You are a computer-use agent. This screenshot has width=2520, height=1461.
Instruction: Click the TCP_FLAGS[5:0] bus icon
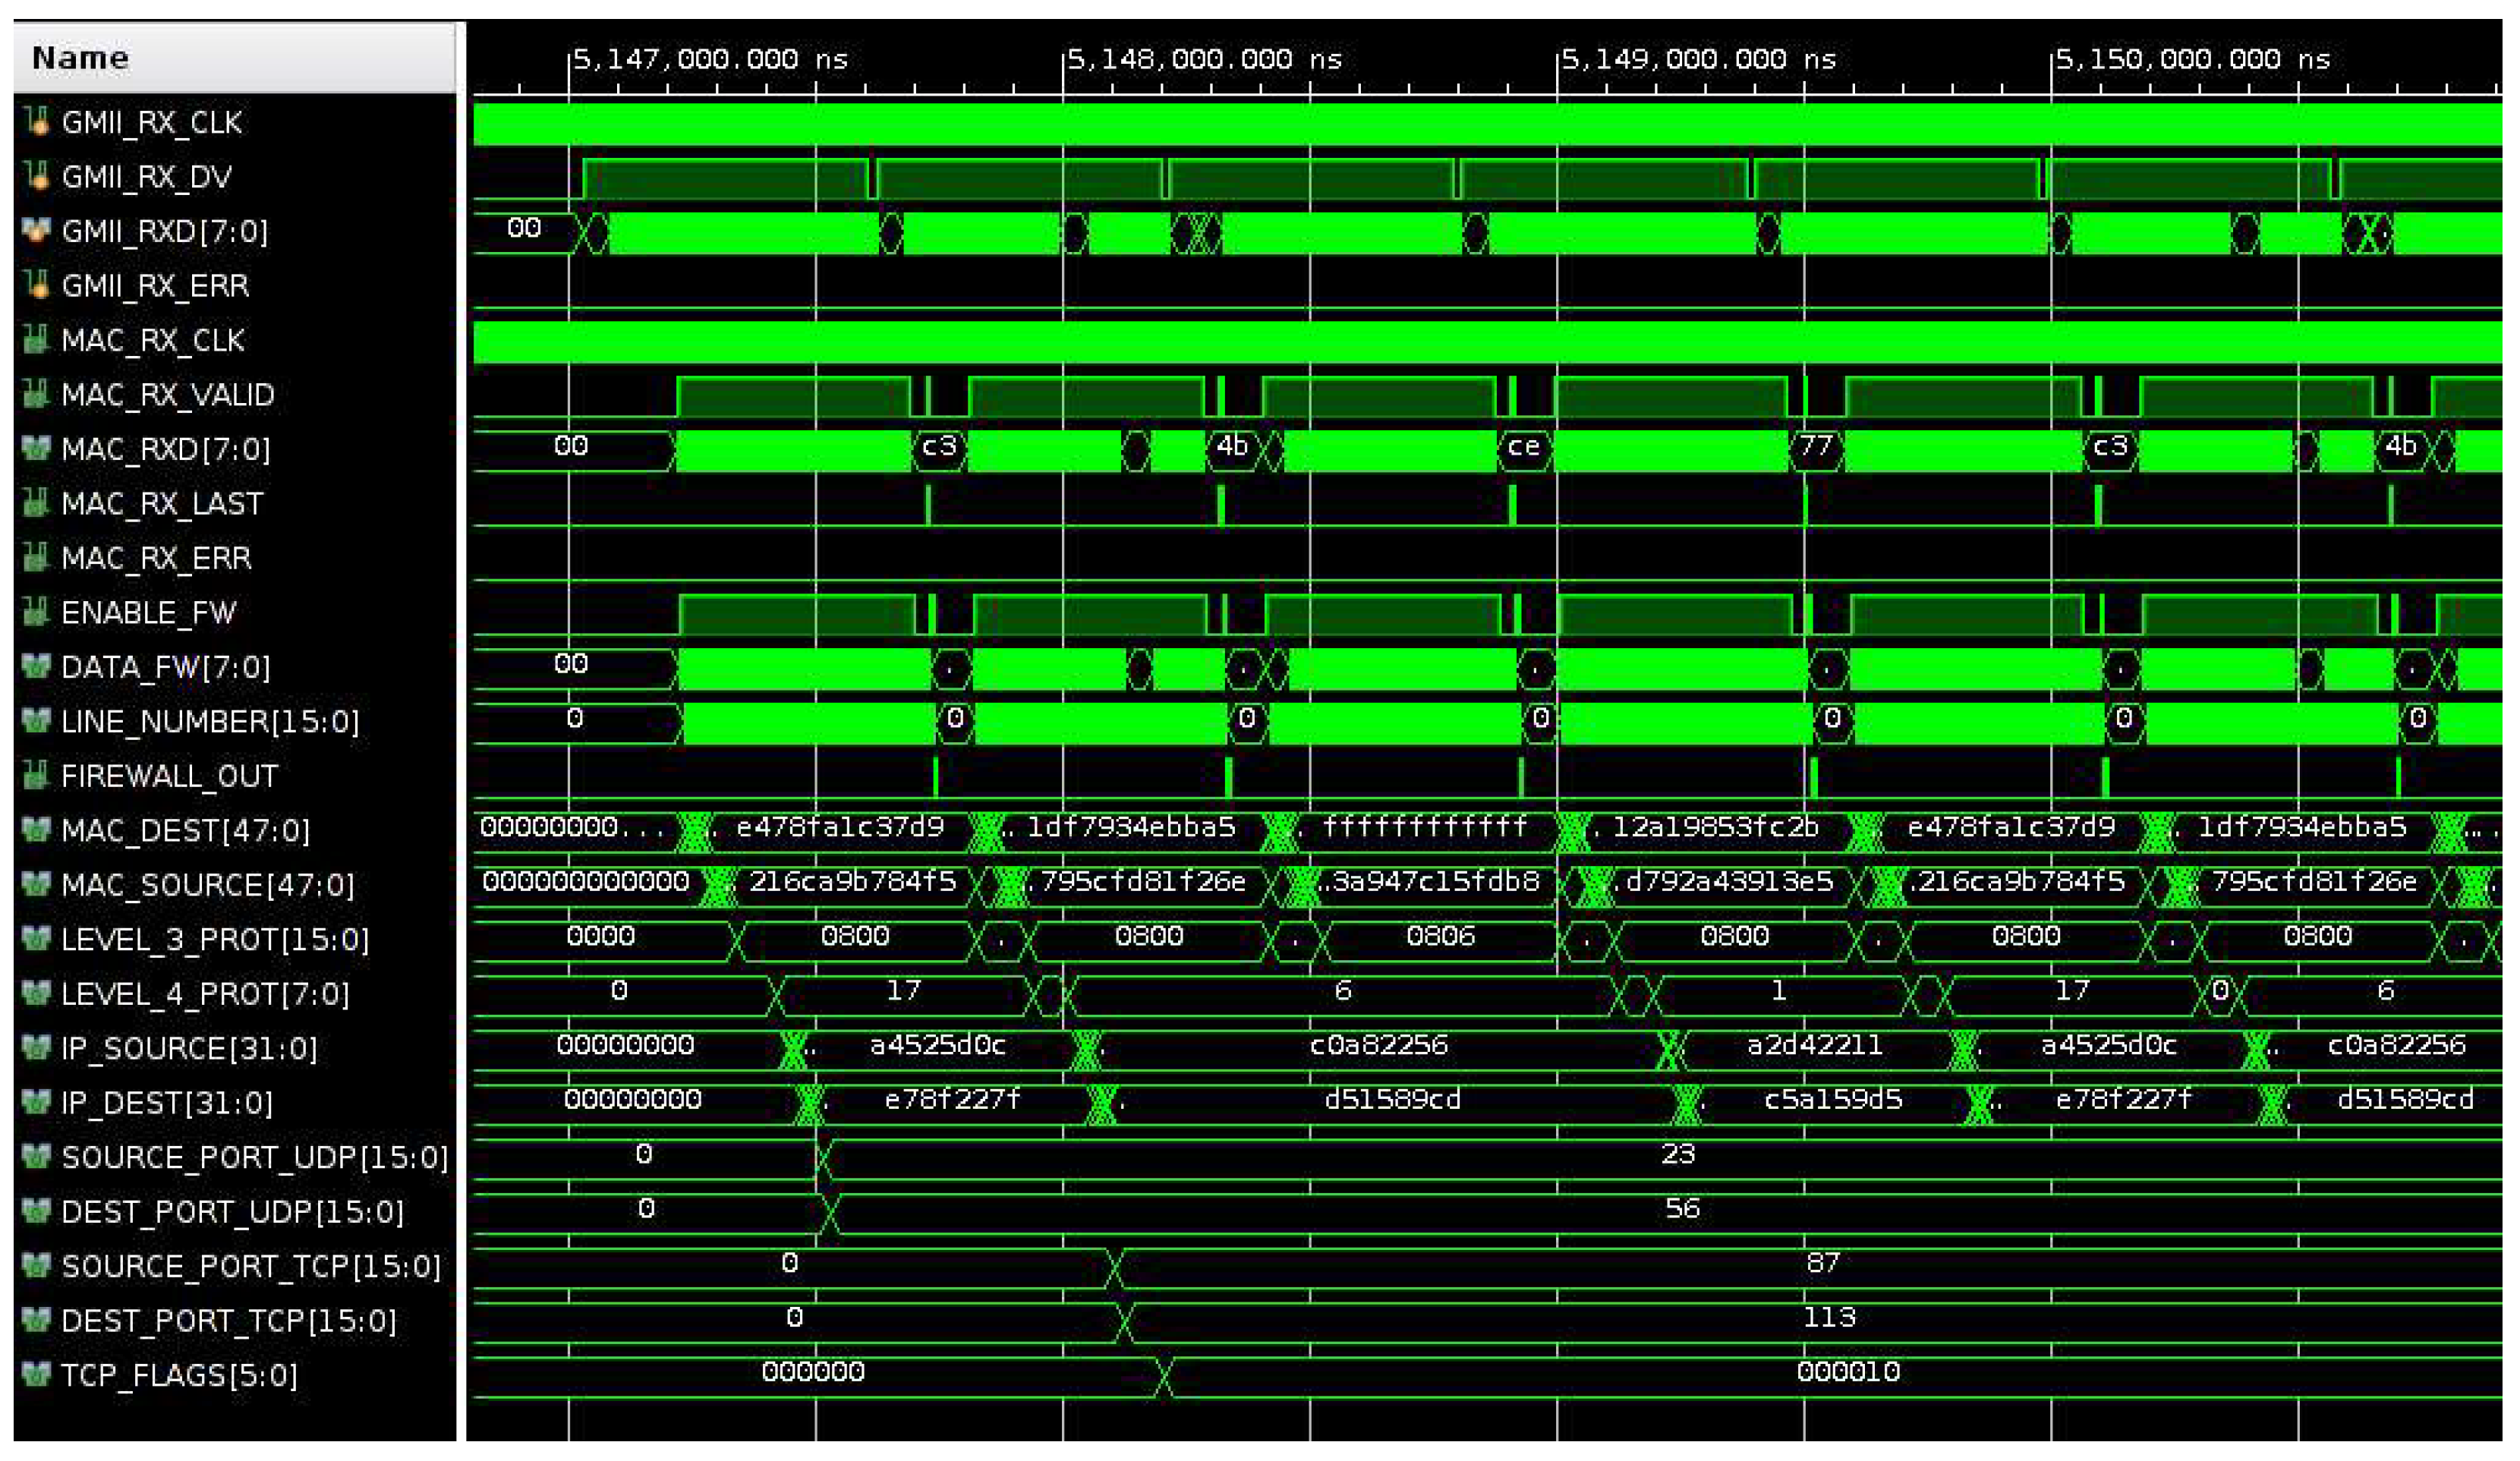(37, 1374)
